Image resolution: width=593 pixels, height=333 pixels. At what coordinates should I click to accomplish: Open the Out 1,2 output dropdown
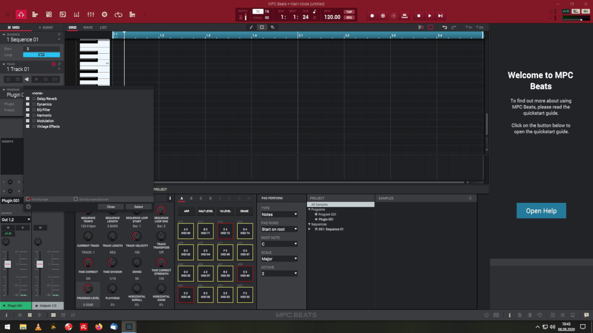[x=16, y=220]
